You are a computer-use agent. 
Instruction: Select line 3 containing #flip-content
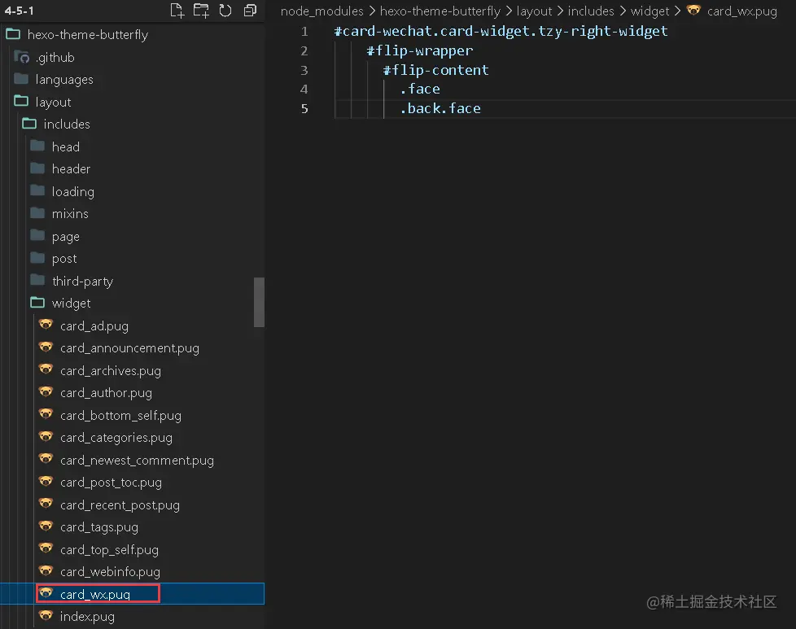tap(436, 70)
